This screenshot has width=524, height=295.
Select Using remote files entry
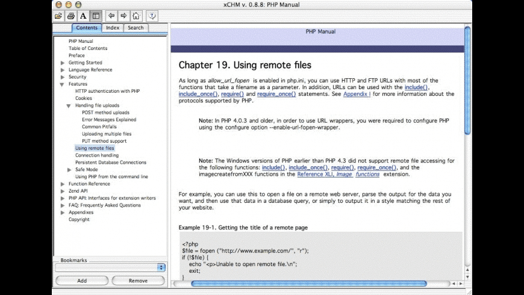coord(95,148)
